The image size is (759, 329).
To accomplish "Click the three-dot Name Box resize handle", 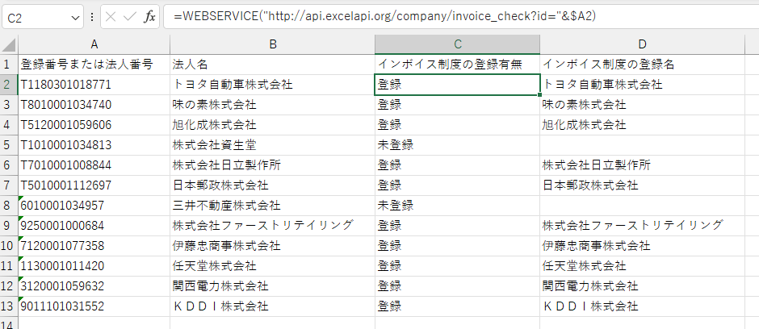I will coord(92,17).
